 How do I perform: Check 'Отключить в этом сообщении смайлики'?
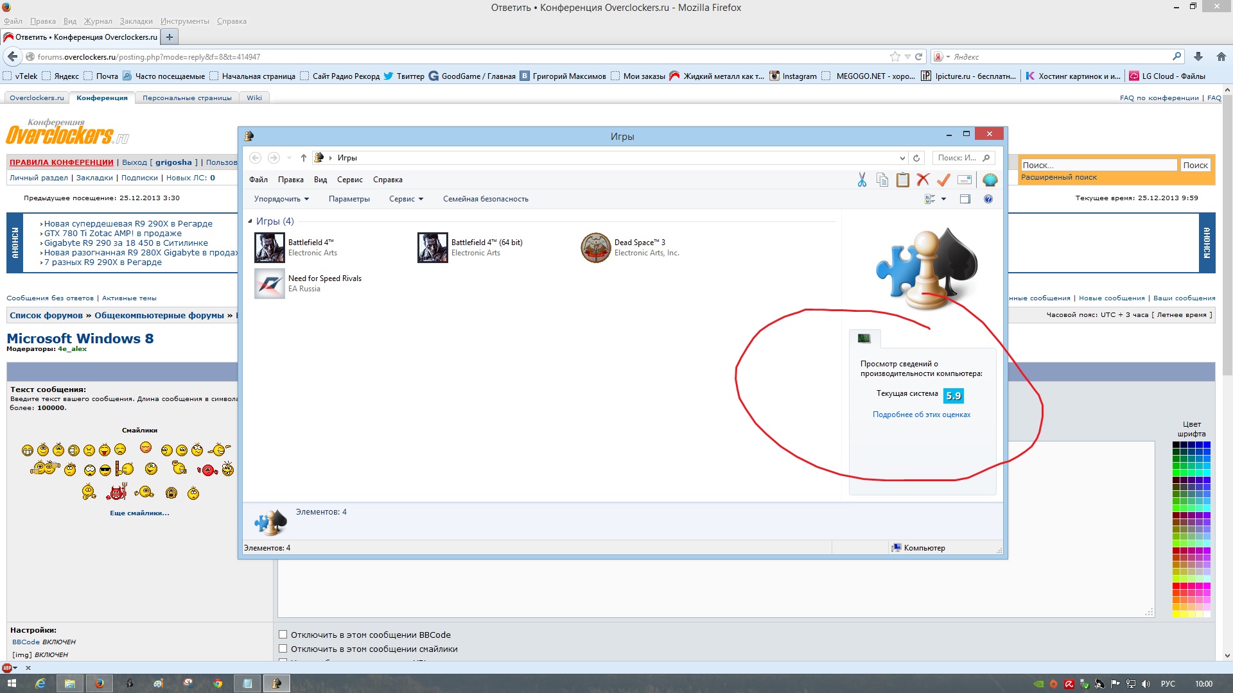click(x=283, y=649)
